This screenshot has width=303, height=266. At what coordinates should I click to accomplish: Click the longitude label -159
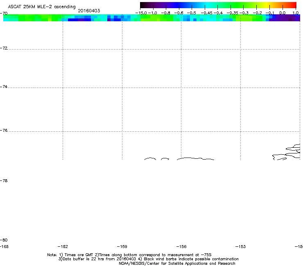tap(122, 246)
